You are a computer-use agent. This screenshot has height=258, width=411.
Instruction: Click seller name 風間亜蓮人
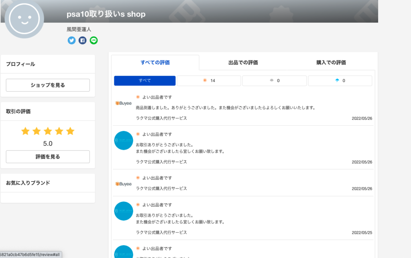pos(79,30)
